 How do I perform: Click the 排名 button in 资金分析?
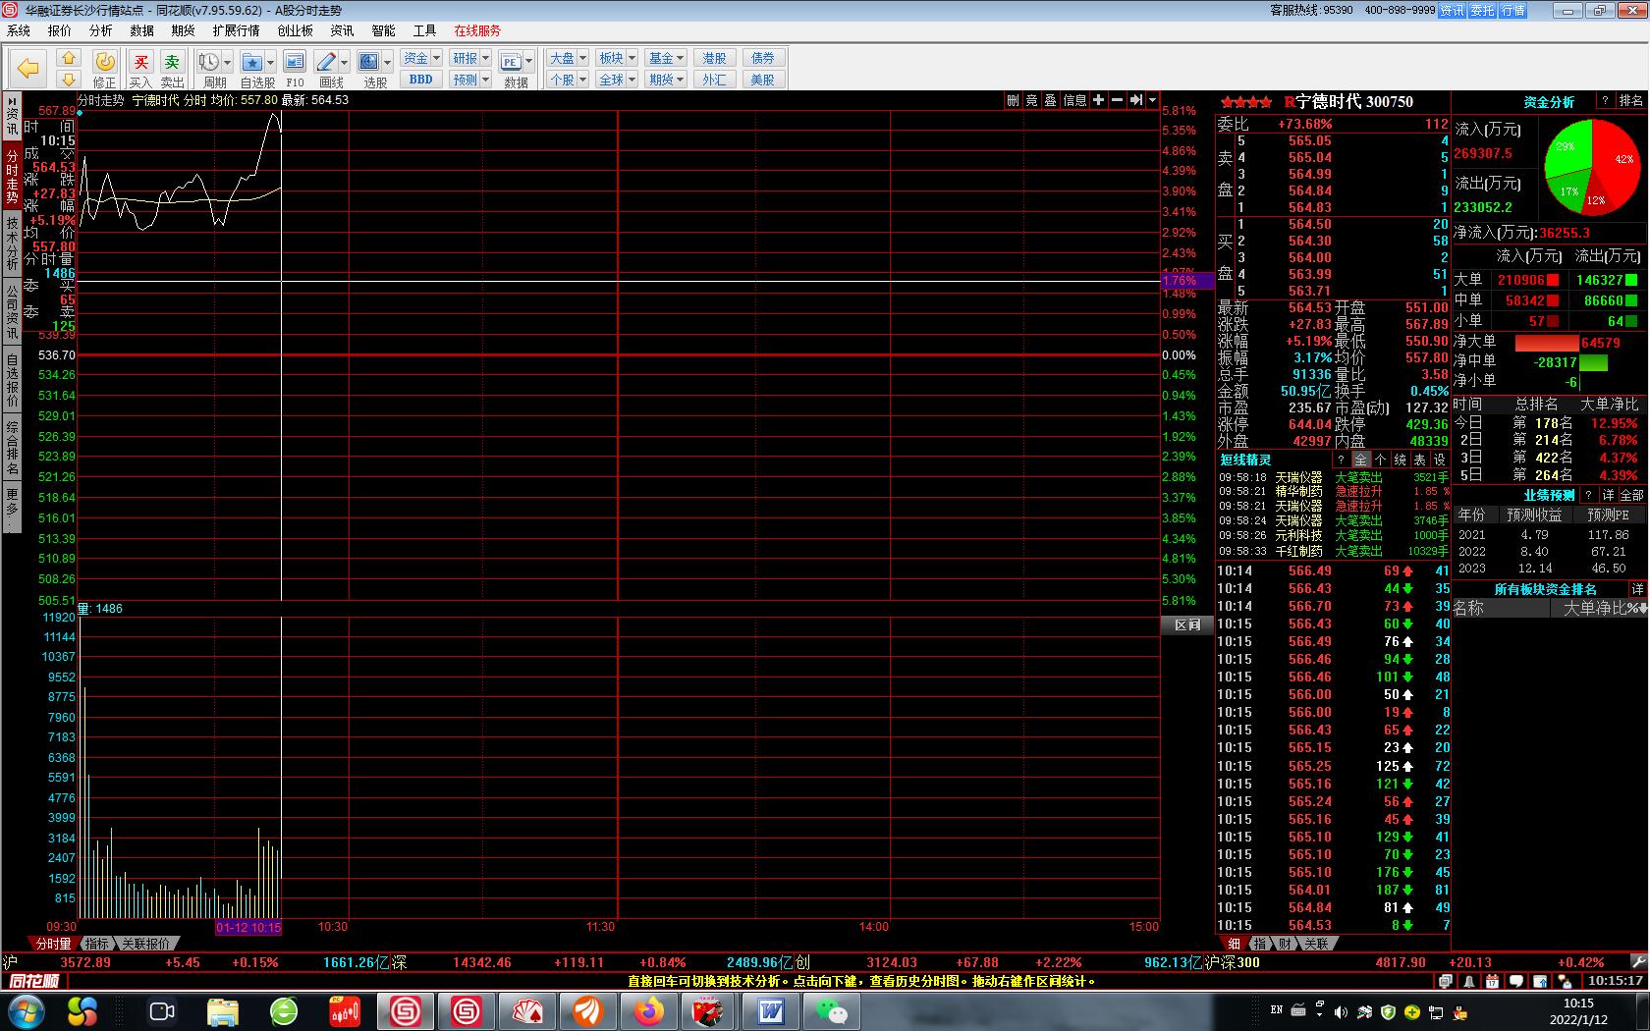(x=1630, y=101)
